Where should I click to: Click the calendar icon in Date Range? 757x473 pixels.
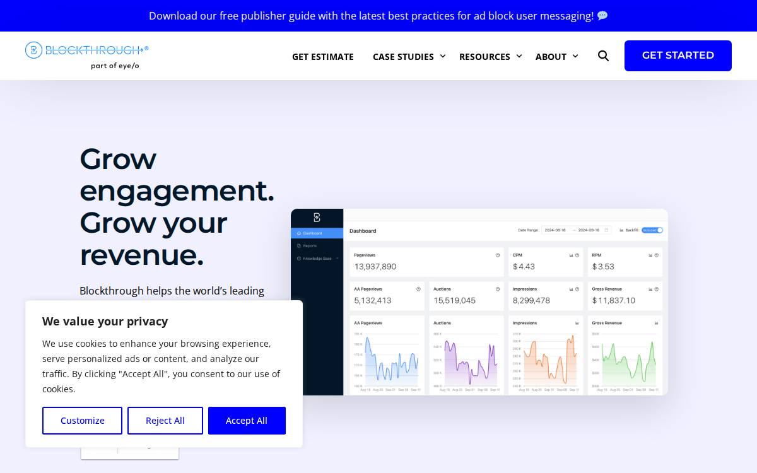[606, 230]
